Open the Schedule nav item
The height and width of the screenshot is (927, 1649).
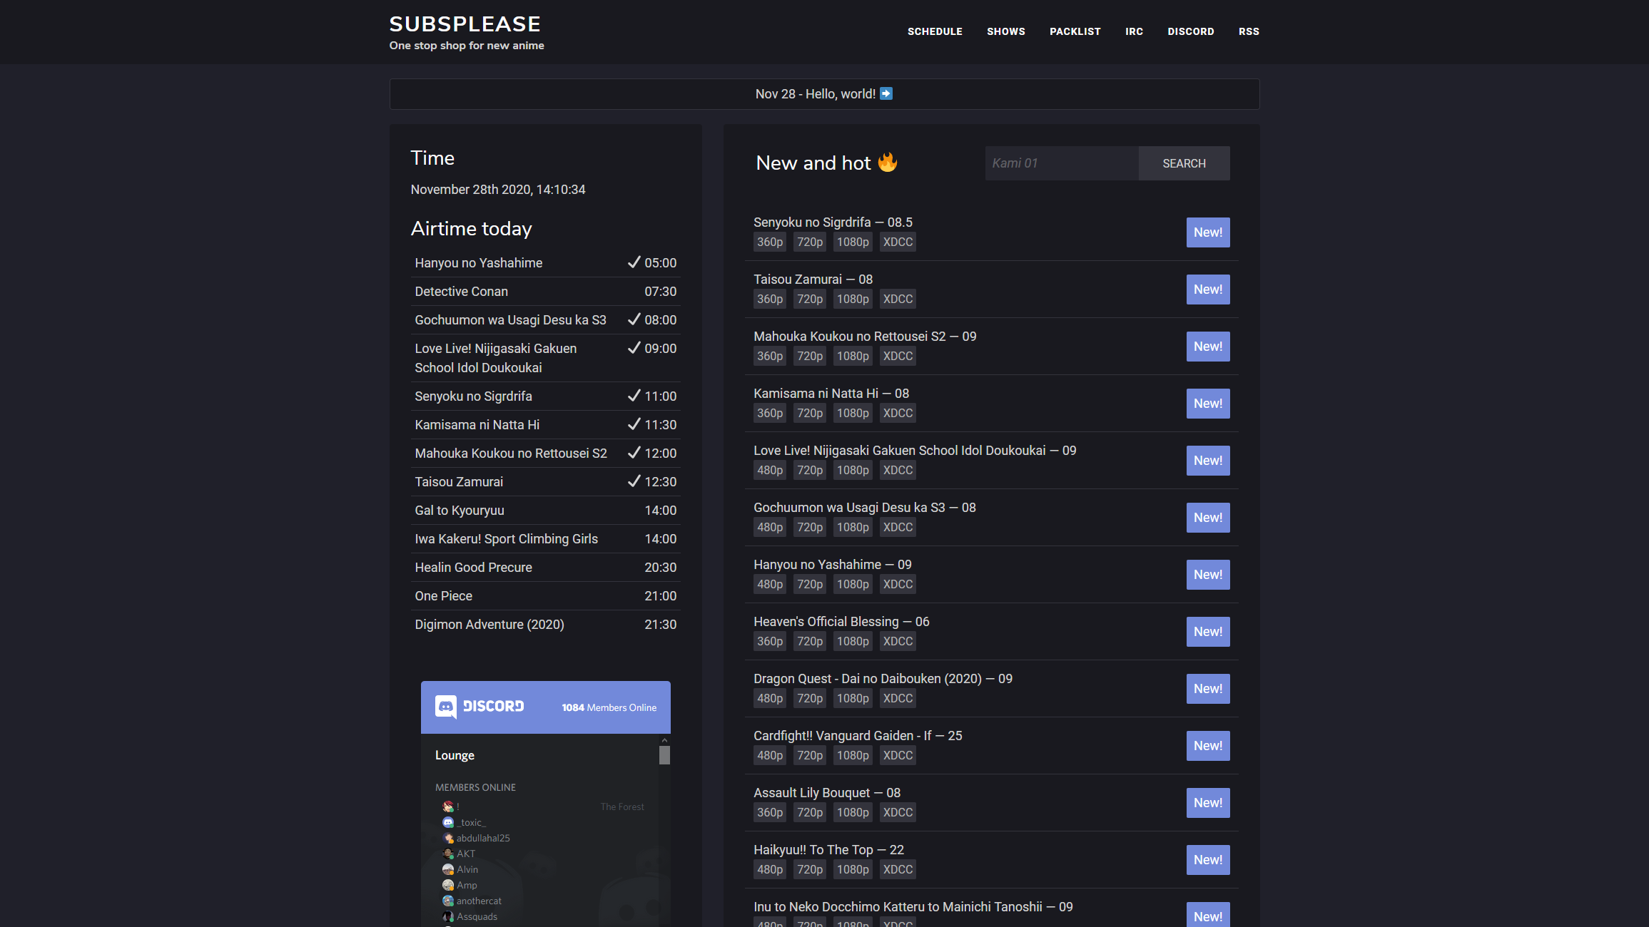coord(935,31)
